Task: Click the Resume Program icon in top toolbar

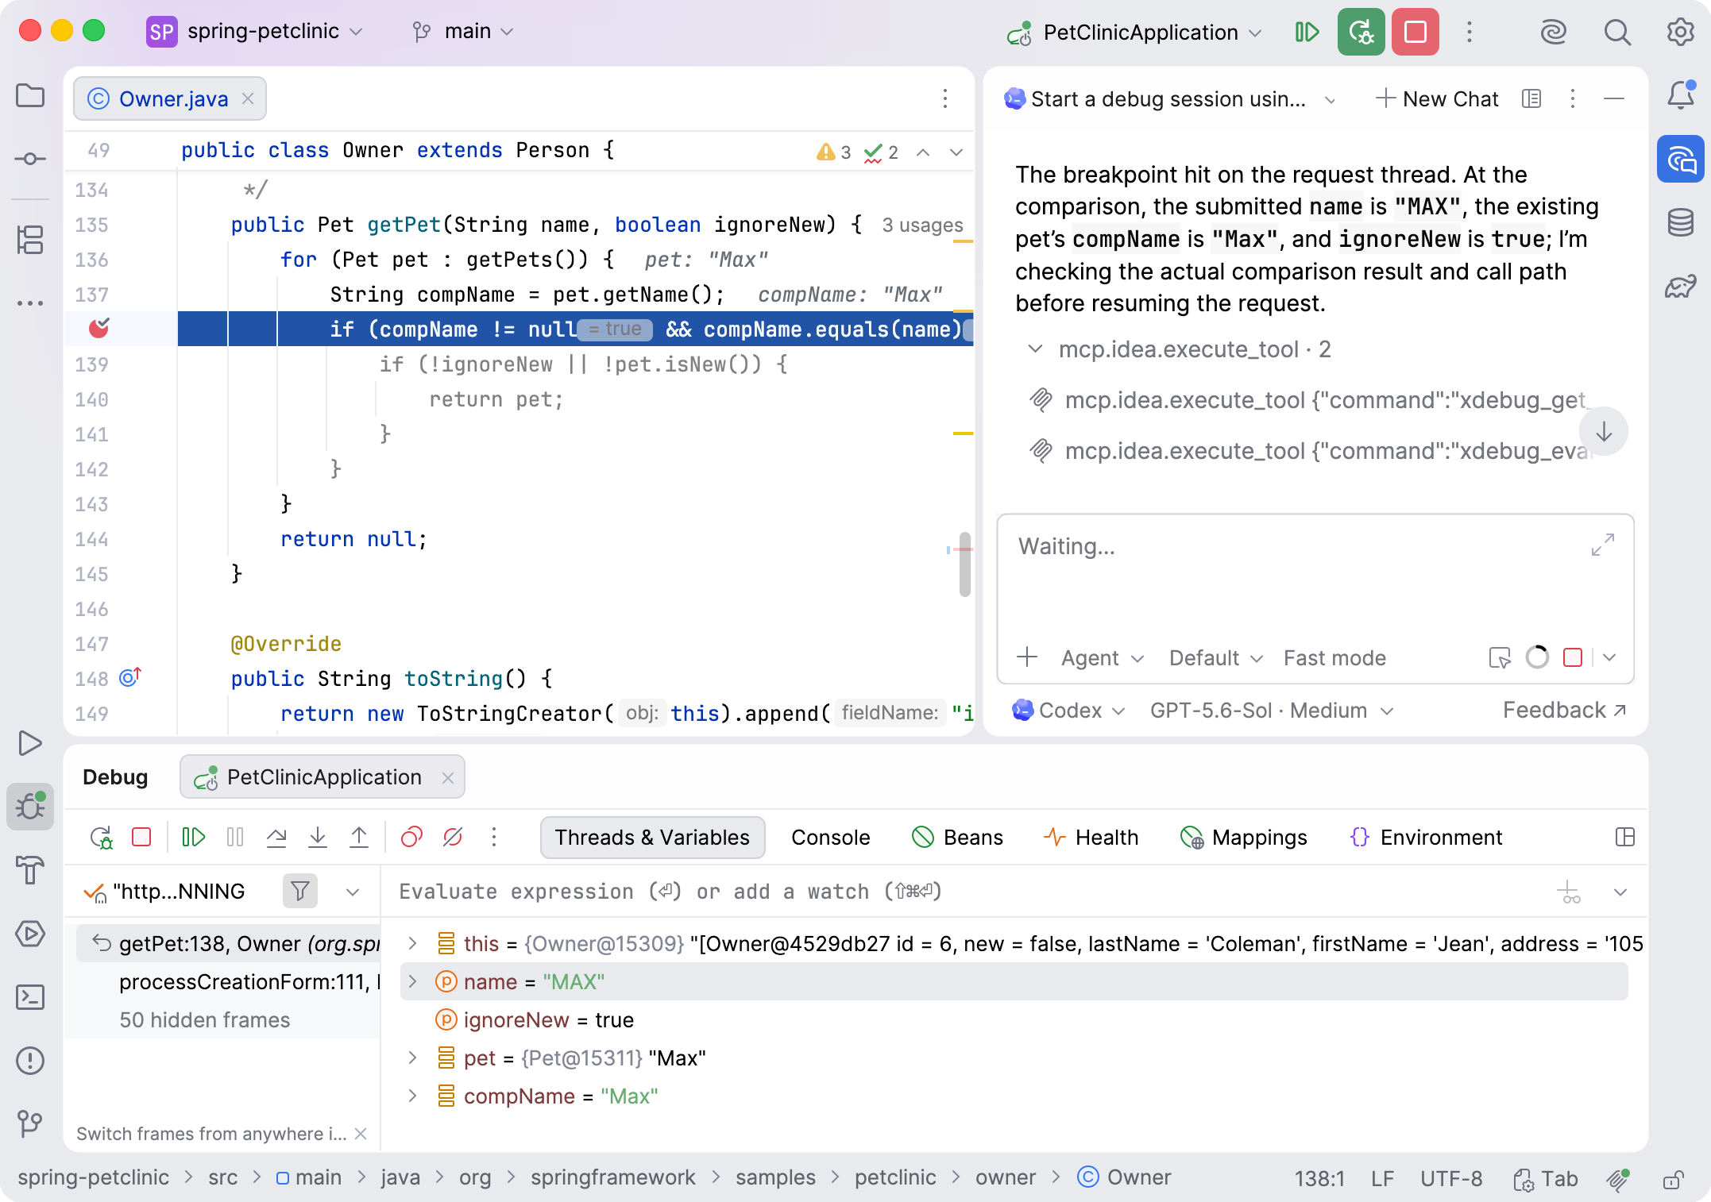Action: tap(1307, 32)
